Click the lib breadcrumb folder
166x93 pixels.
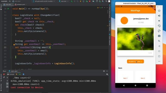coord(10,1)
